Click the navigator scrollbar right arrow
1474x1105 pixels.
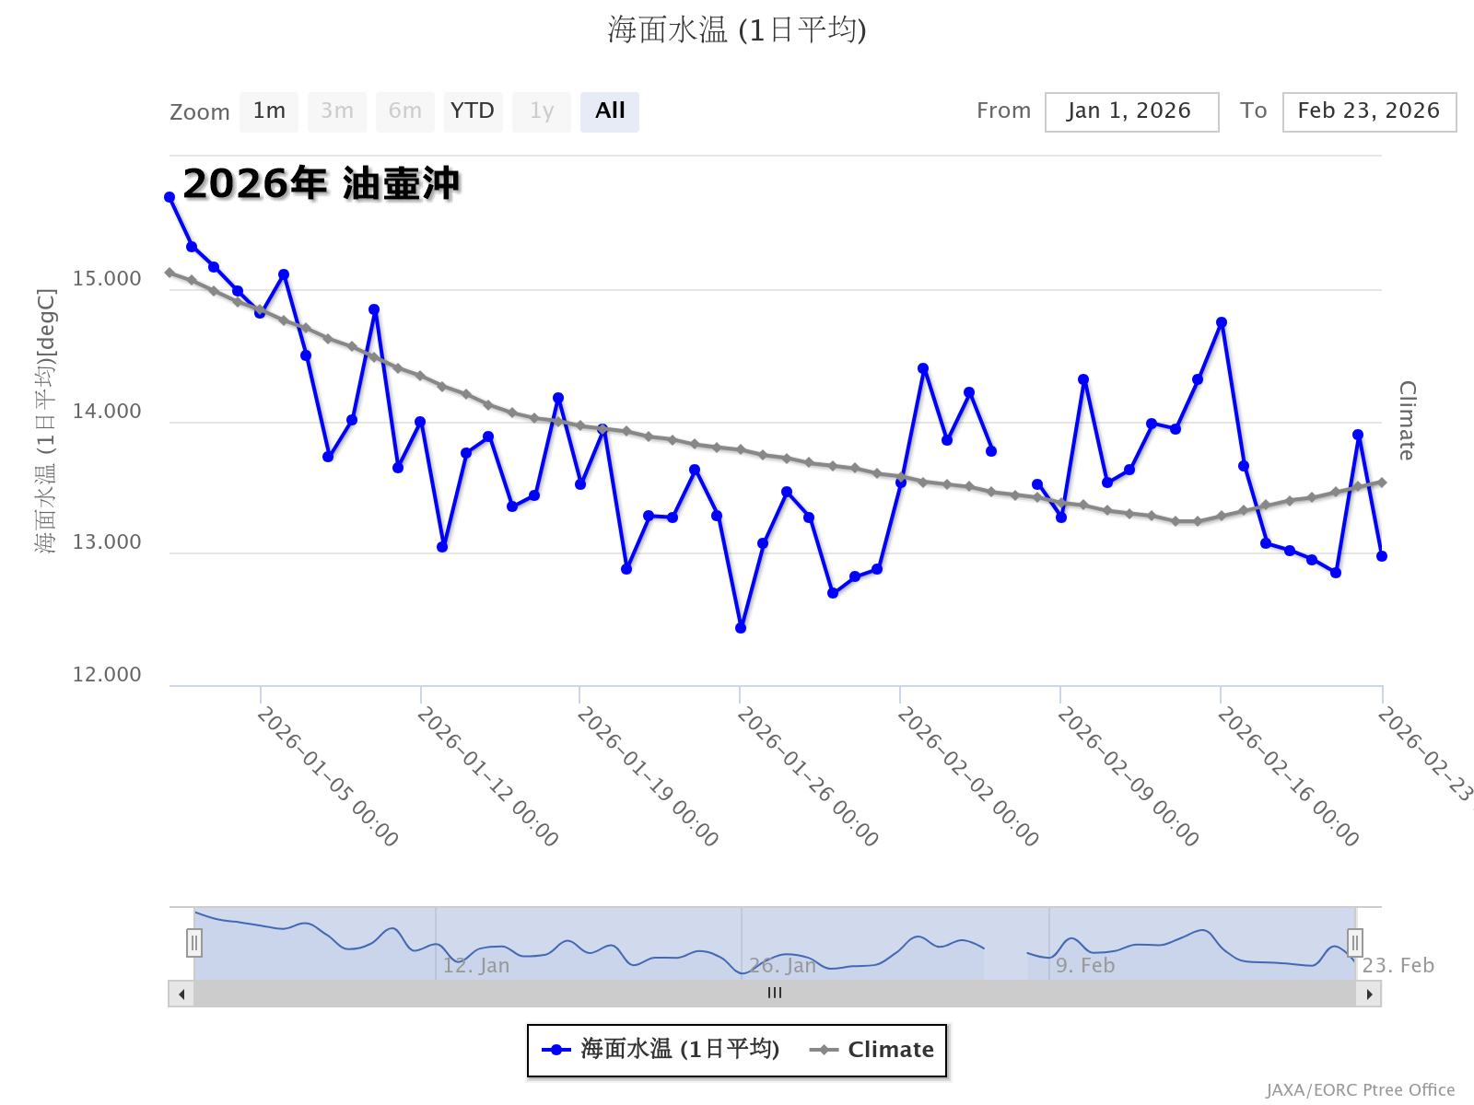click(1369, 994)
